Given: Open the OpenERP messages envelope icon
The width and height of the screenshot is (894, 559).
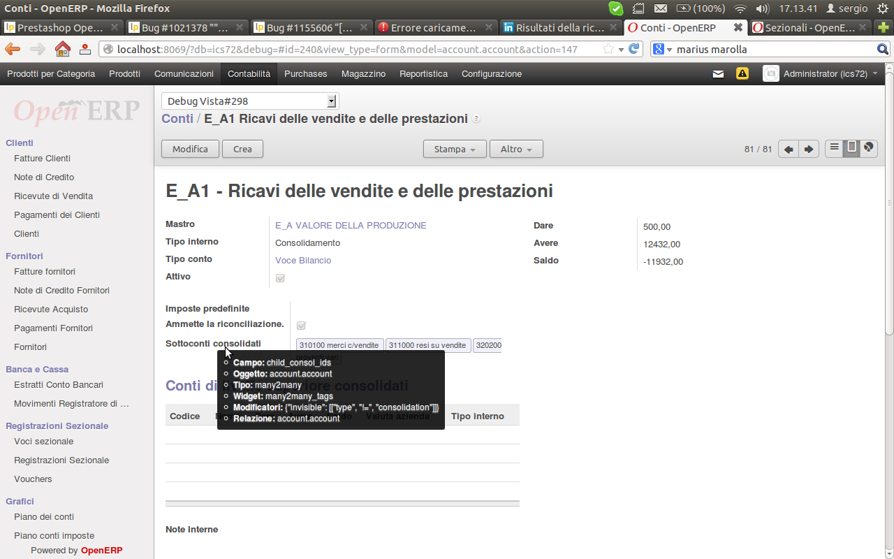Looking at the screenshot, I should (718, 74).
